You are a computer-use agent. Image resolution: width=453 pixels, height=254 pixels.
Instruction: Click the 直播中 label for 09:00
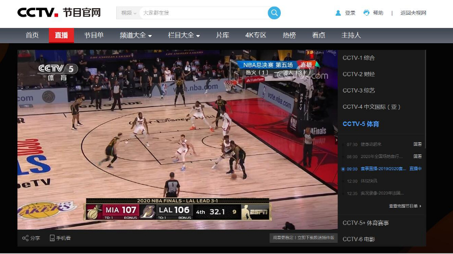pos(415,169)
